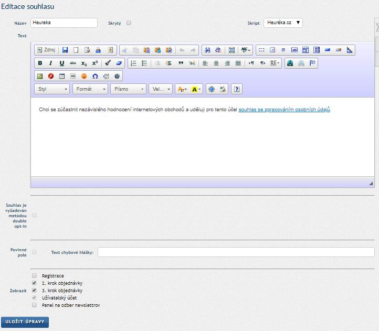Screen dimensions: 379x331
Task: Enable the Skrytý checkbox
Action: [129, 23]
